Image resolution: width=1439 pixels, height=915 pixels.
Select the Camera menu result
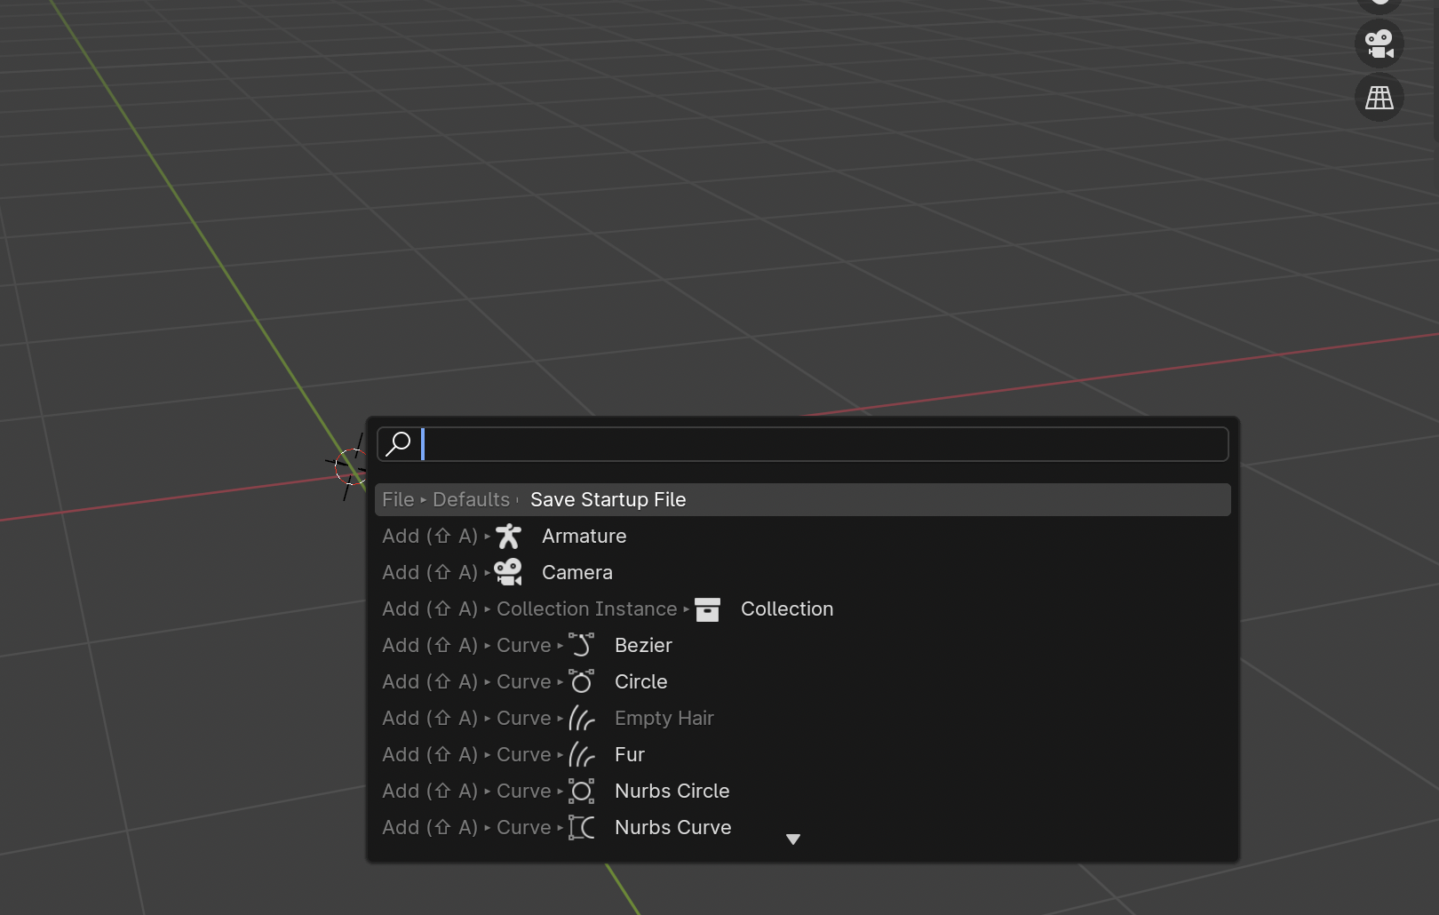point(802,572)
